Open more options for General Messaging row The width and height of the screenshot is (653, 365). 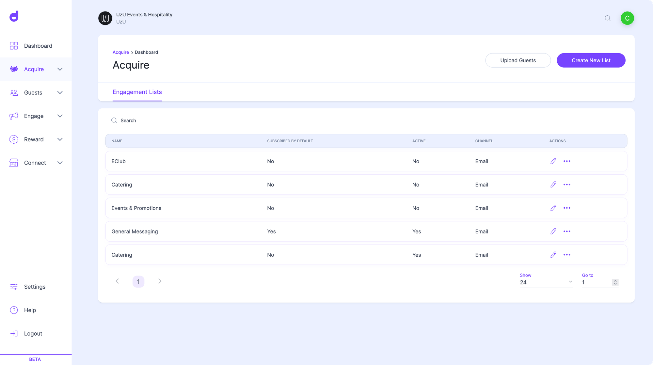567,231
